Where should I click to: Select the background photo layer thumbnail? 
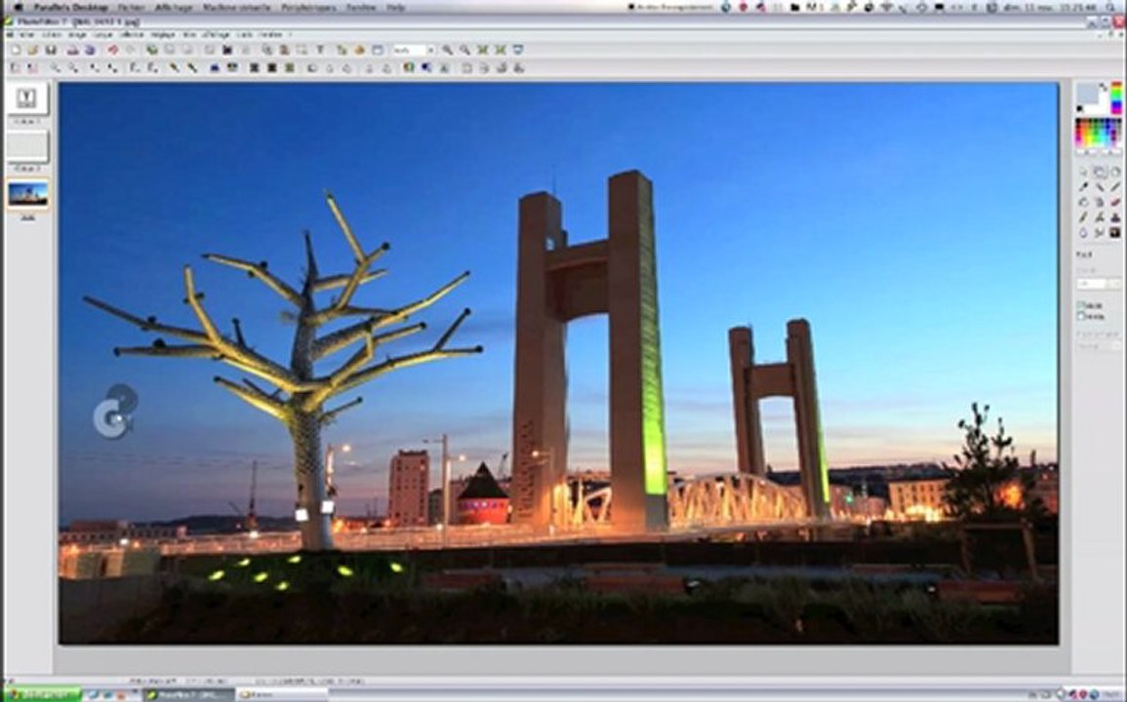(27, 194)
